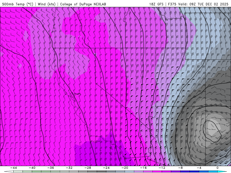Click the -44 colorbar tick label

tap(14, 168)
